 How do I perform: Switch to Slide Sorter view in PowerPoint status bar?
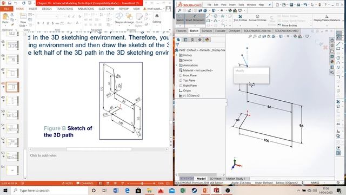click(108, 183)
